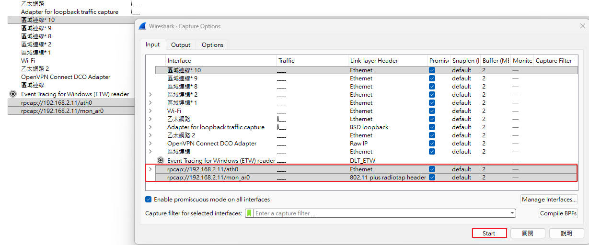The height and width of the screenshot is (245, 589).
Task: Expand the rpcap ath0 interface row in dialog
Action: [150, 169]
